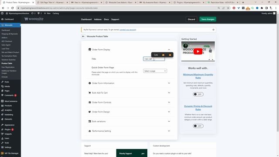
Task: Open WooCommerce in WordPress sidebar
Action: 10,101
